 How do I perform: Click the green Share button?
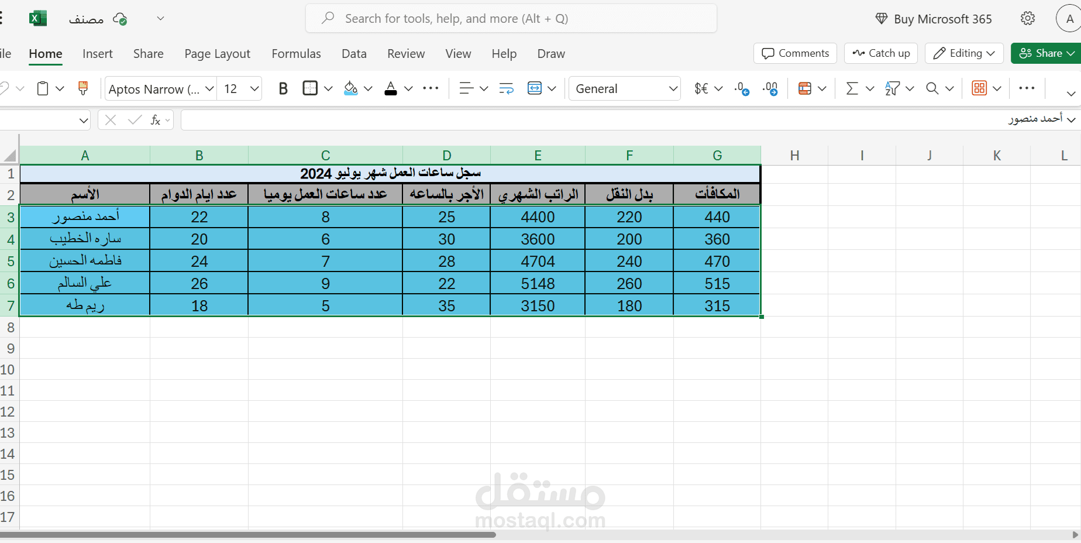pyautogui.click(x=1046, y=53)
